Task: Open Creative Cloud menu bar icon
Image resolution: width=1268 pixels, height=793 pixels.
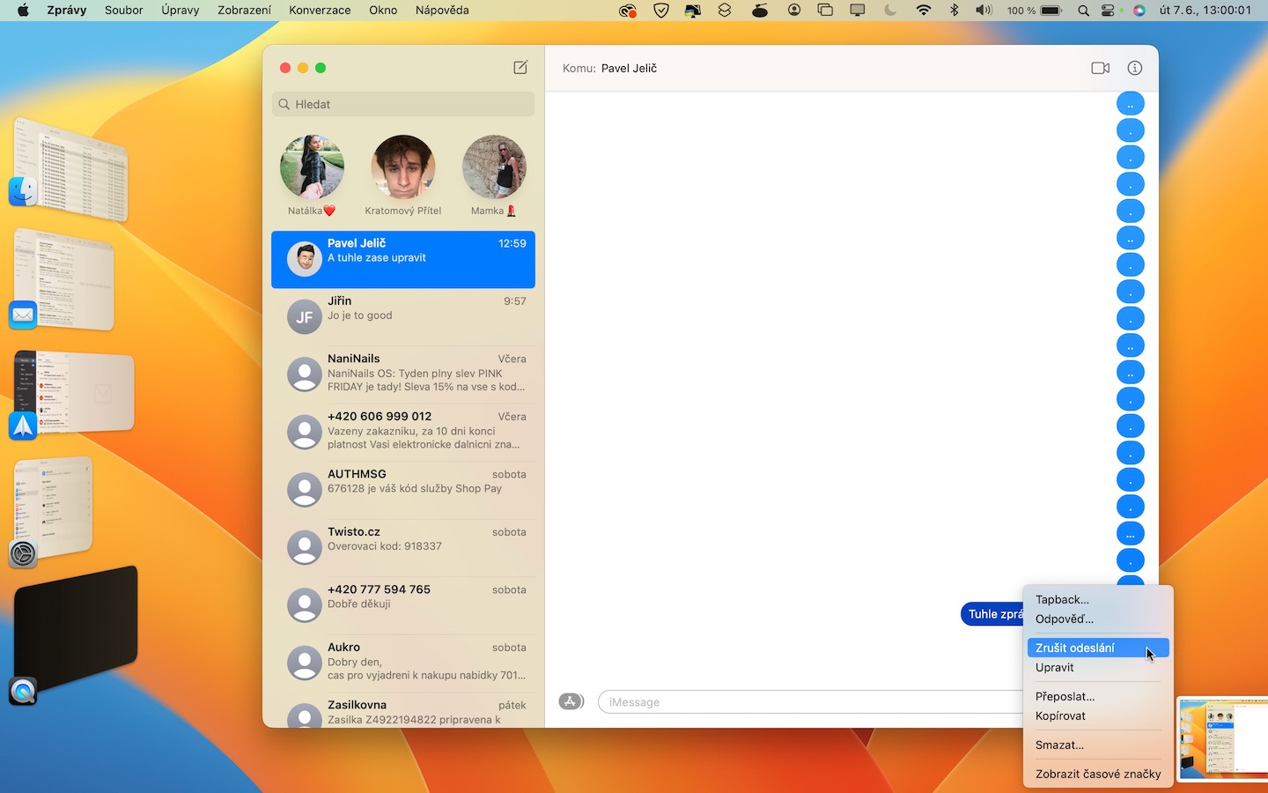Action: pos(627,11)
